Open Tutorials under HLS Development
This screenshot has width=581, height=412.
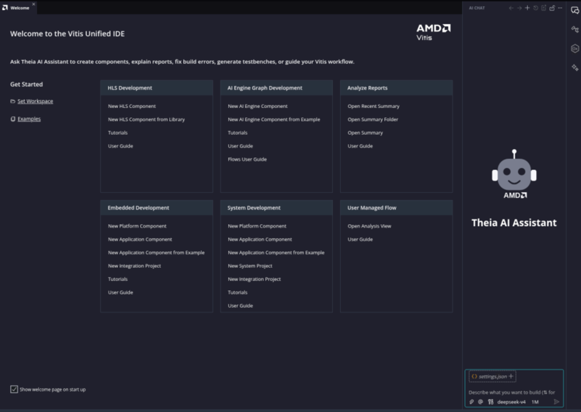click(x=118, y=133)
